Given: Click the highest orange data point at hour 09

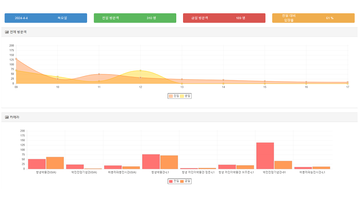Looking at the screenshot, I should point(16,59).
